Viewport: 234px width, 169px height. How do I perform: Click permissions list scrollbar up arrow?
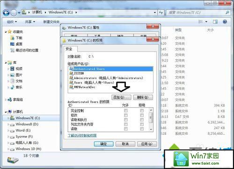[151, 110]
